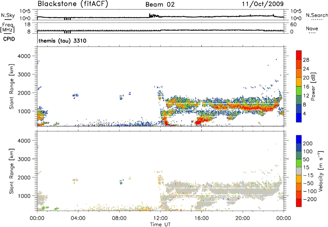Click the 'Nave' legend label
This screenshot has height=227, width=328.
(x=312, y=28)
